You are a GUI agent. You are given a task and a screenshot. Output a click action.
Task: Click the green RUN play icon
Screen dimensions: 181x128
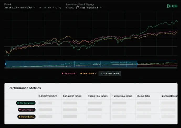(169, 6)
